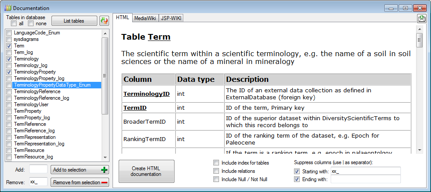The image size is (431, 192).
Task: Click the red minus Remove from selection button
Action: 80,182
